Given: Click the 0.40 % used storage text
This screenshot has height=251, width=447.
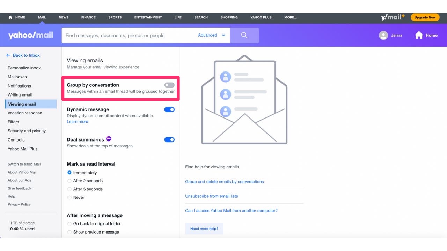Looking at the screenshot, I should point(22,229).
